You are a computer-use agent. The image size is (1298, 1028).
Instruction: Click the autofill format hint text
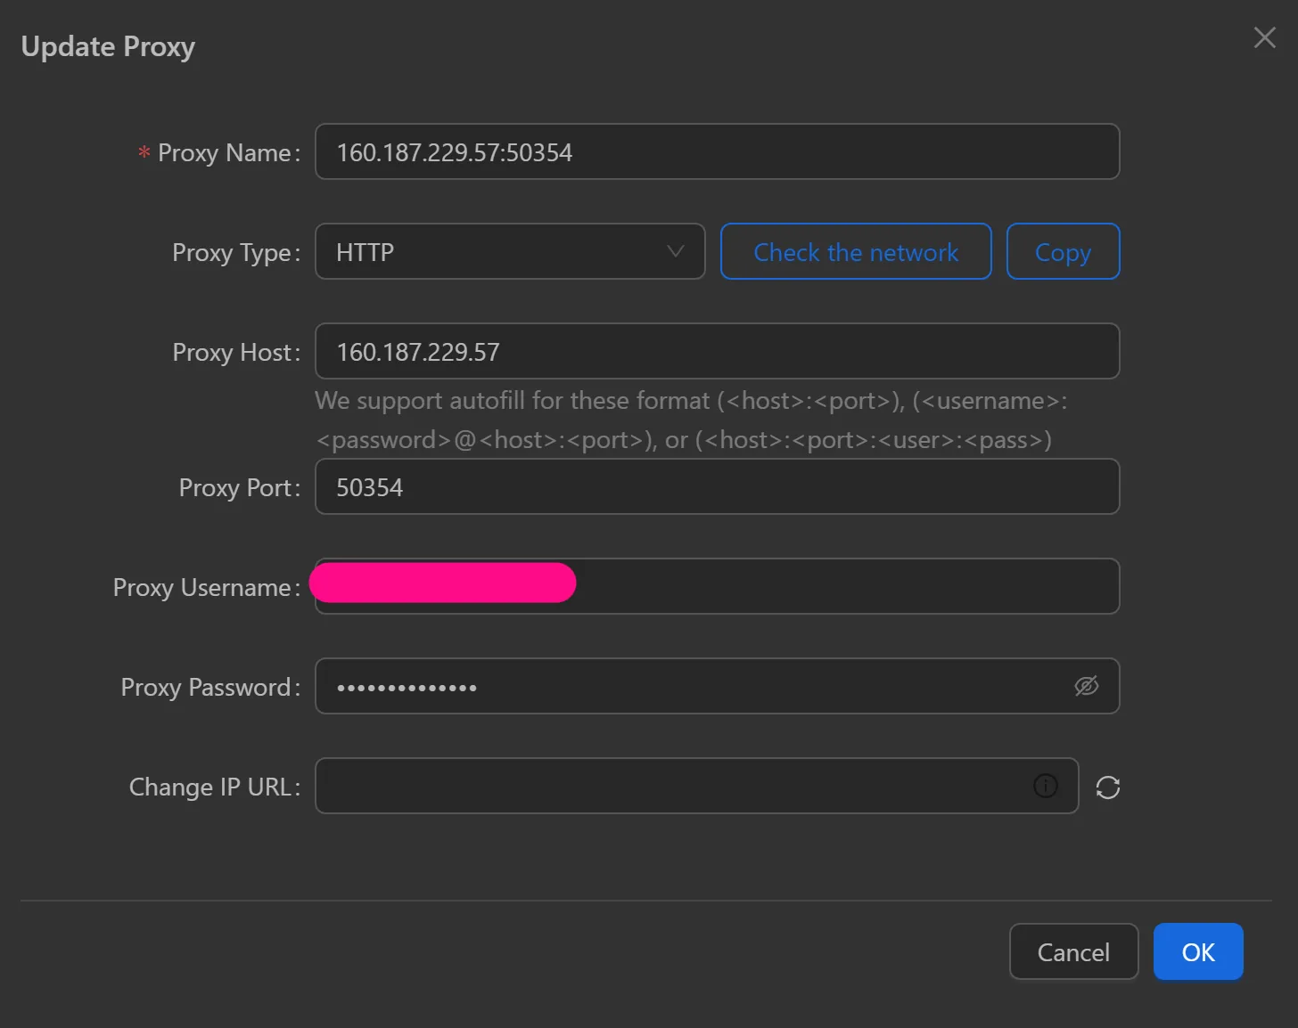coord(692,420)
